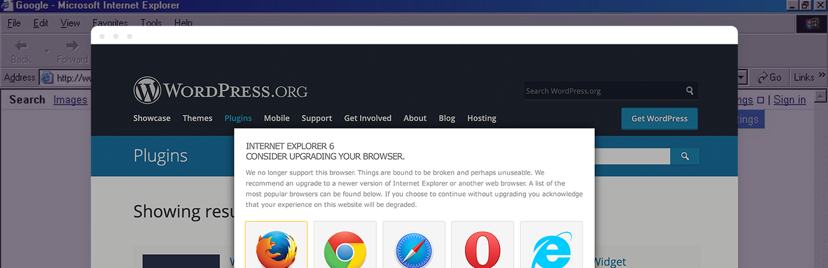Click the Images link on Google page

coord(70,100)
